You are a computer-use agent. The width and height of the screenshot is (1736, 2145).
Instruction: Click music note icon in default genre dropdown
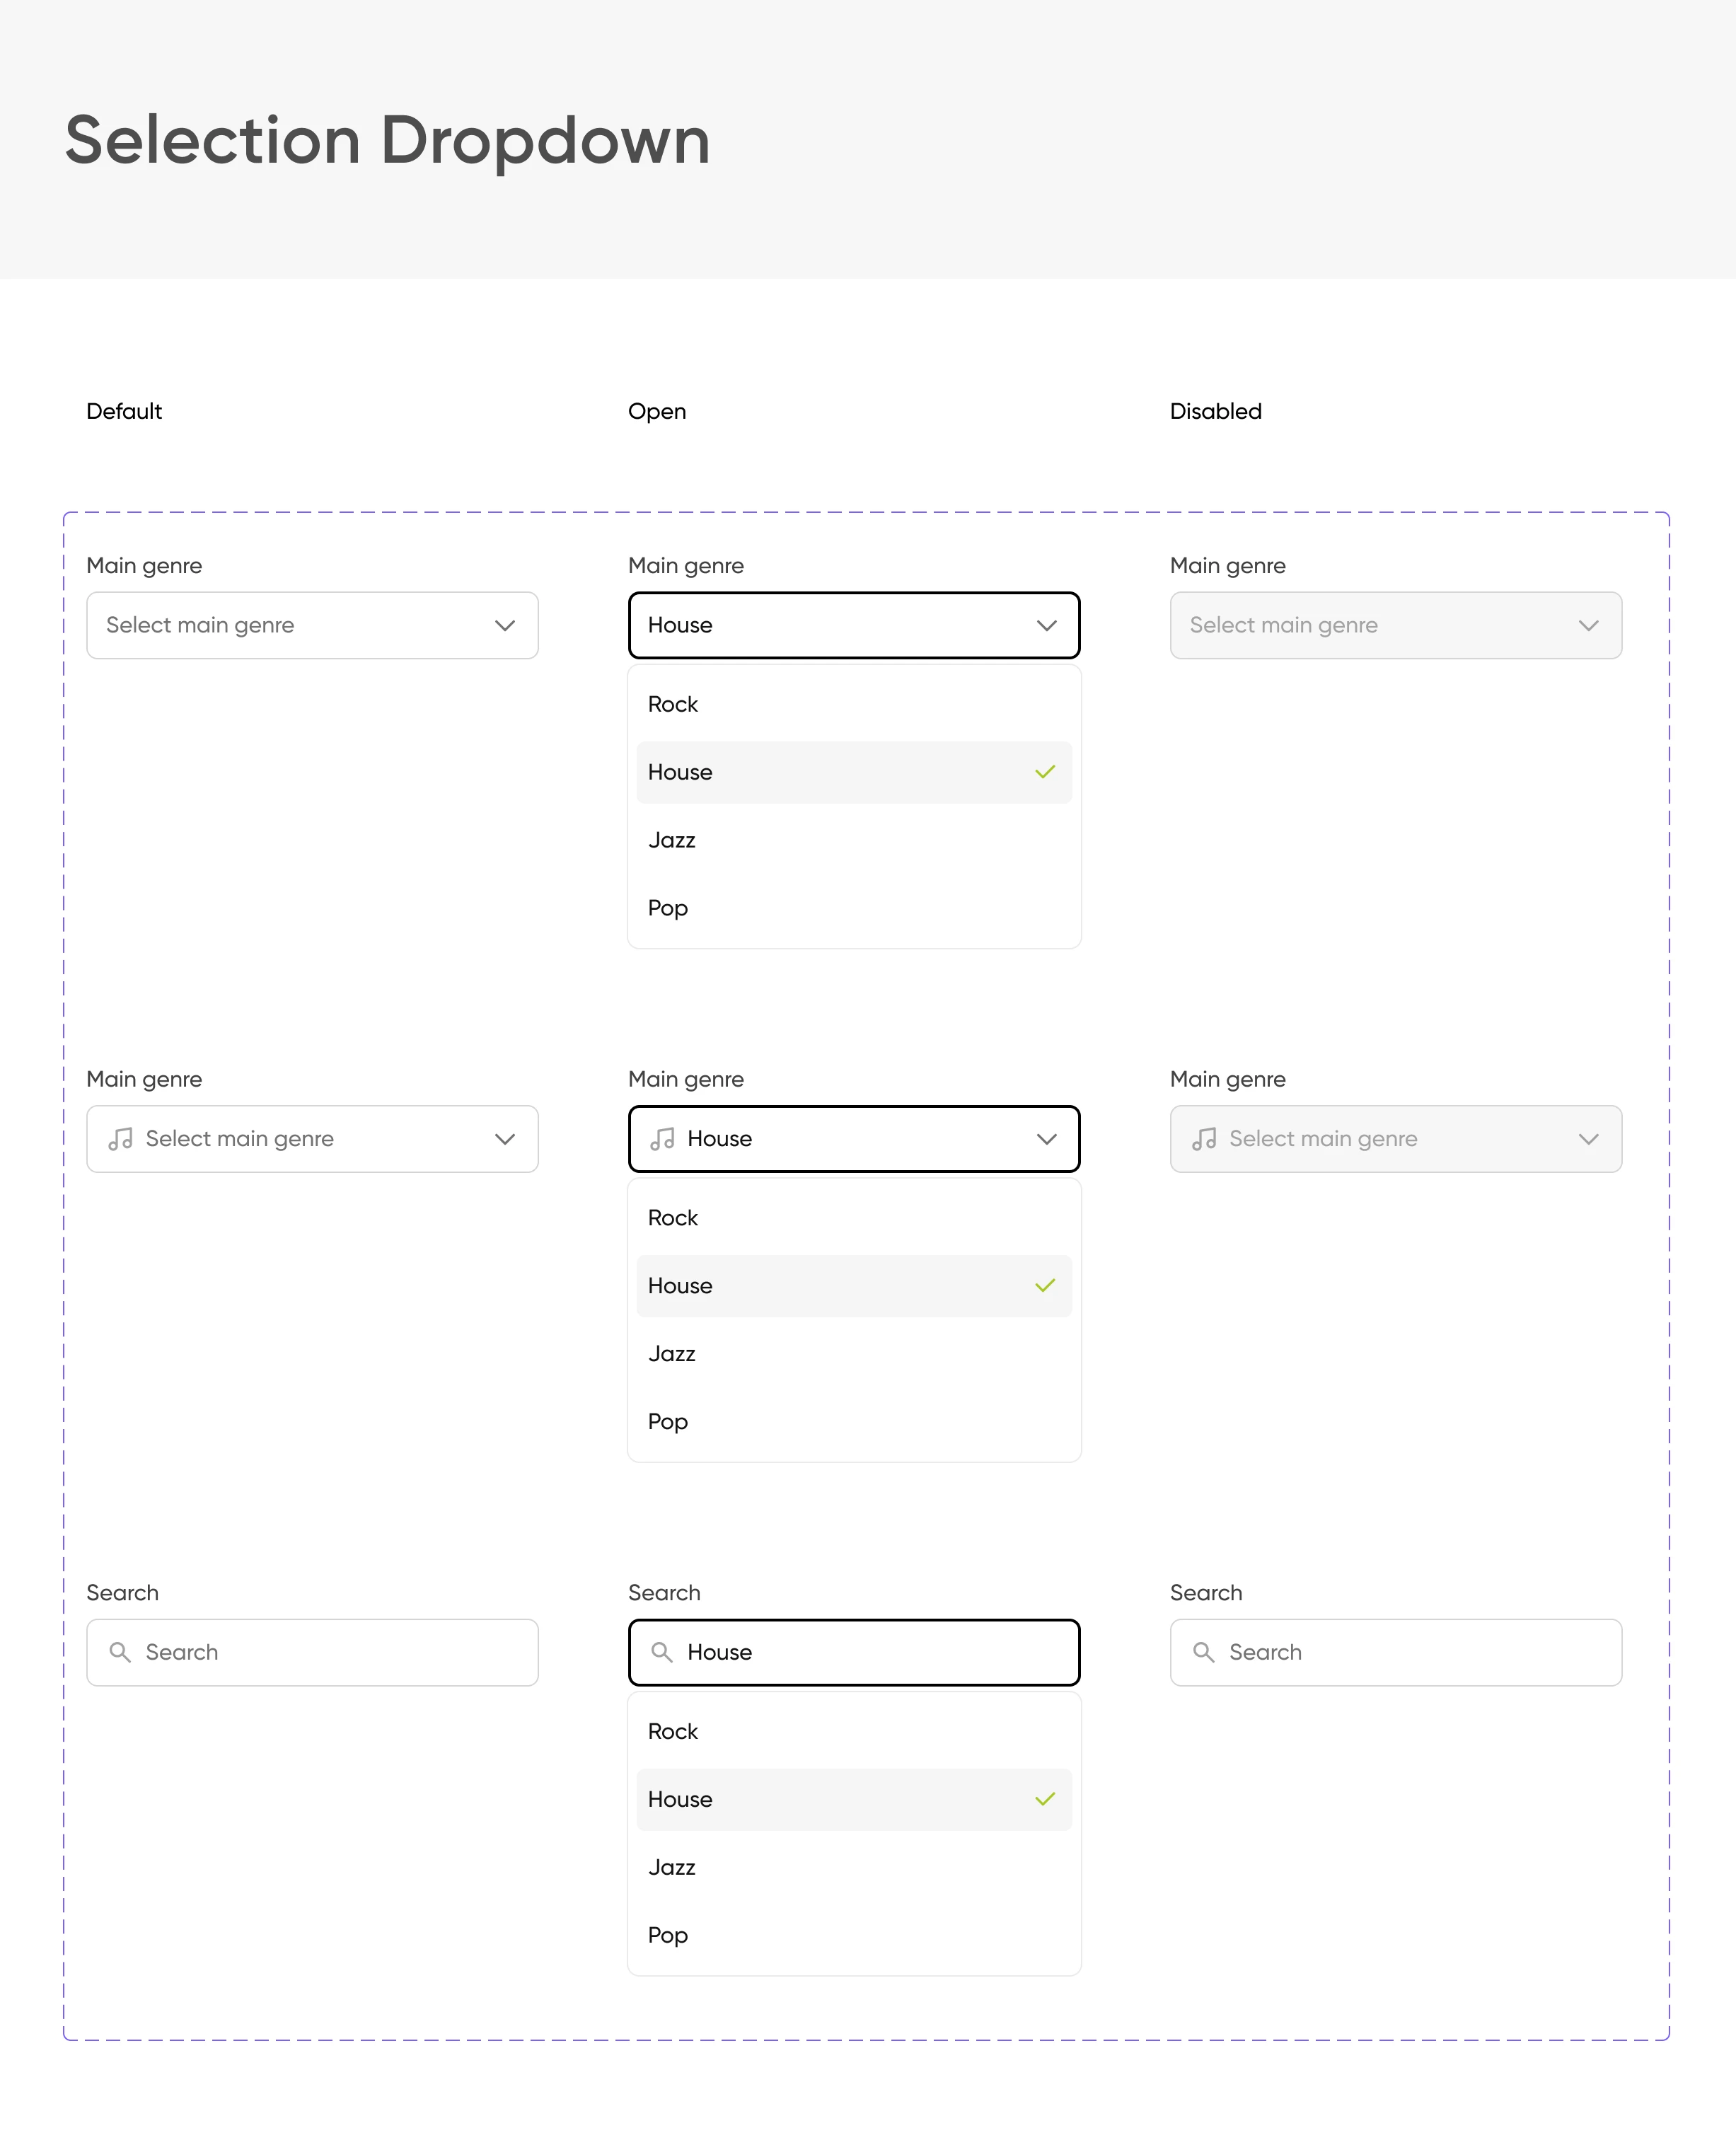point(120,1138)
